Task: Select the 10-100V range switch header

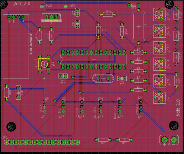Action: coord(101,107)
